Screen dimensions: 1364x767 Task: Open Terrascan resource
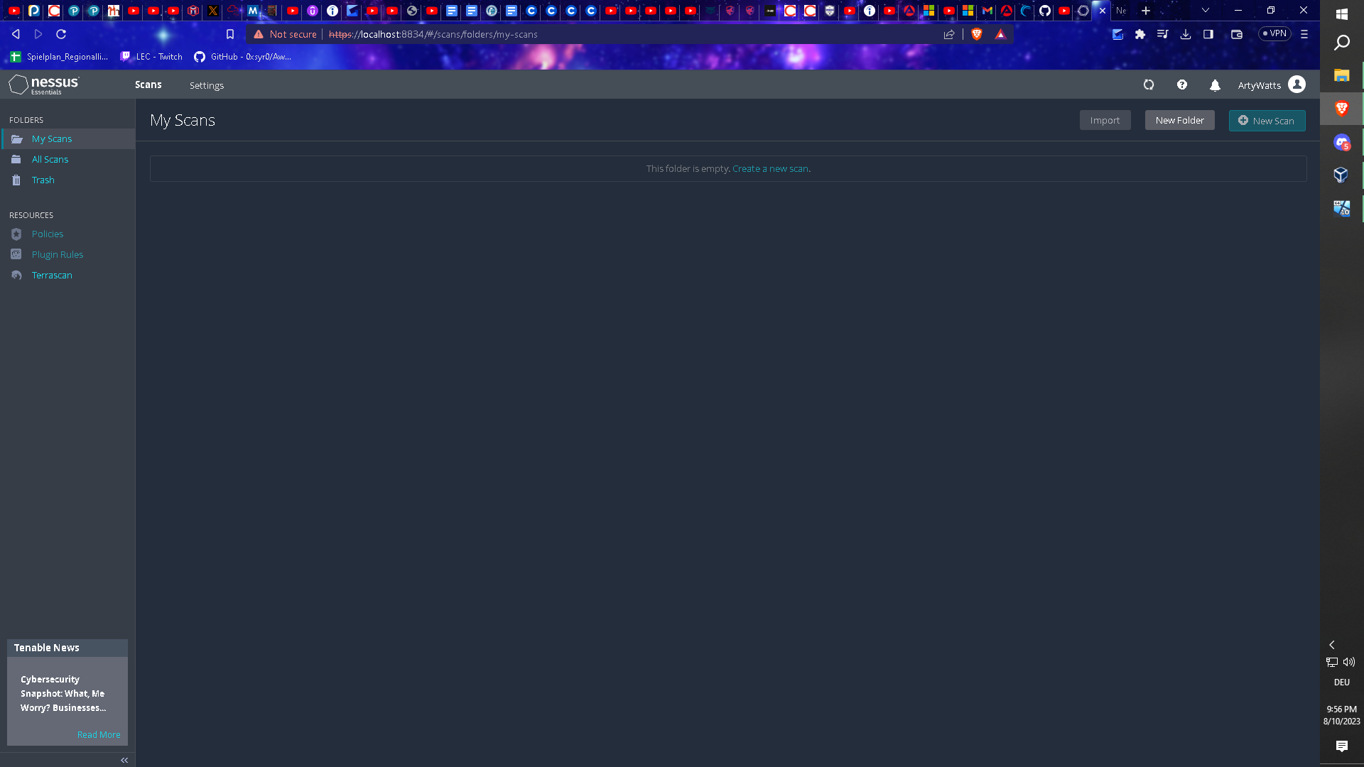tap(51, 276)
